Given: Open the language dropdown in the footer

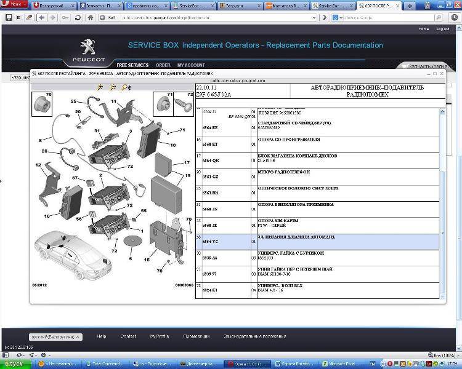Looking at the screenshot, I should tap(55, 337).
